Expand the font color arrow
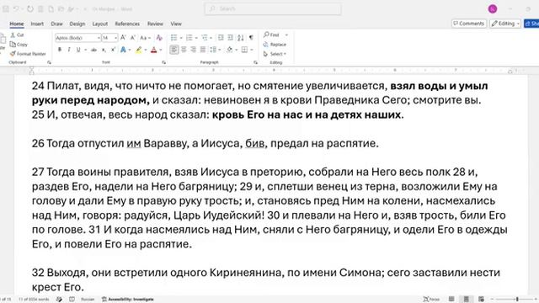This screenshot has width=539, height=303. tap(161, 50)
